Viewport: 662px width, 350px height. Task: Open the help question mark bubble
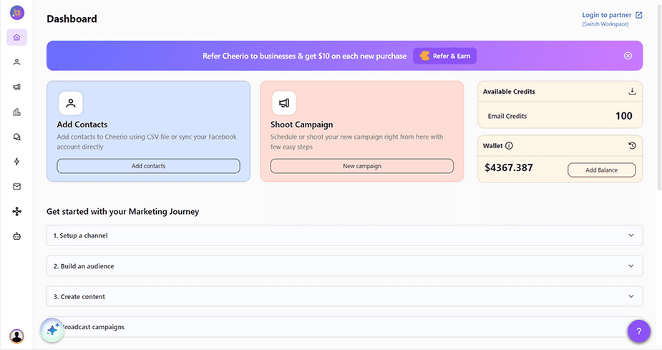(639, 331)
